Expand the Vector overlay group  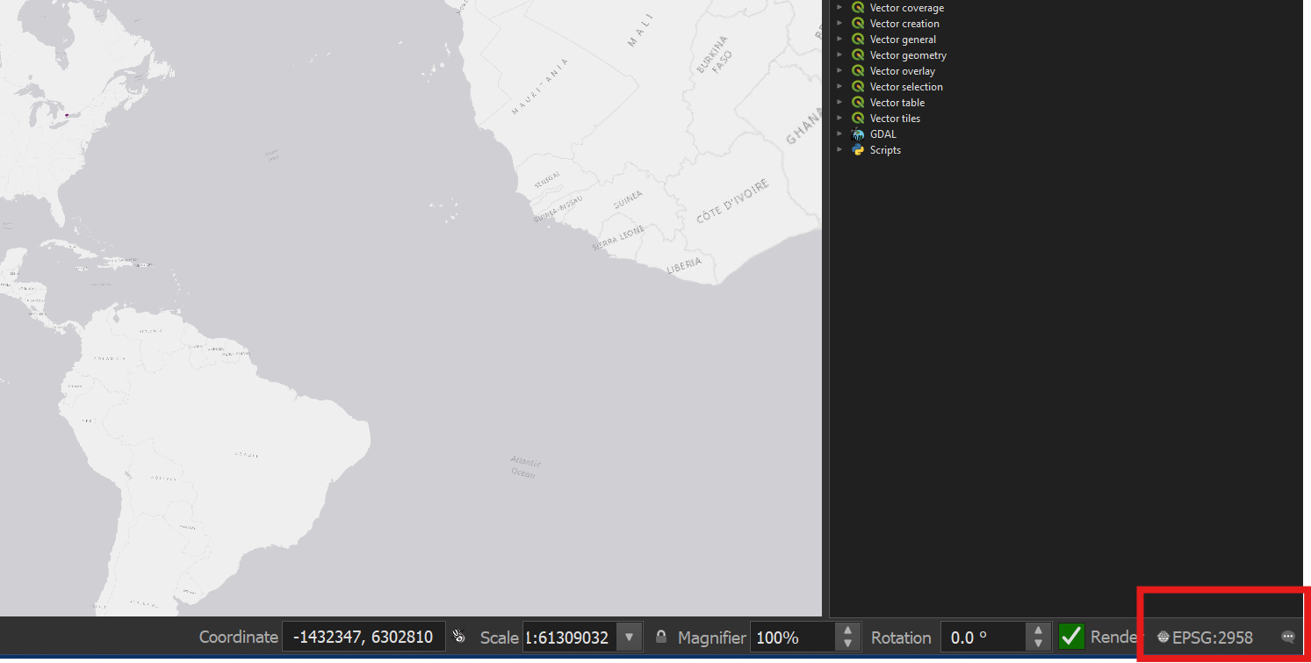[x=839, y=71]
